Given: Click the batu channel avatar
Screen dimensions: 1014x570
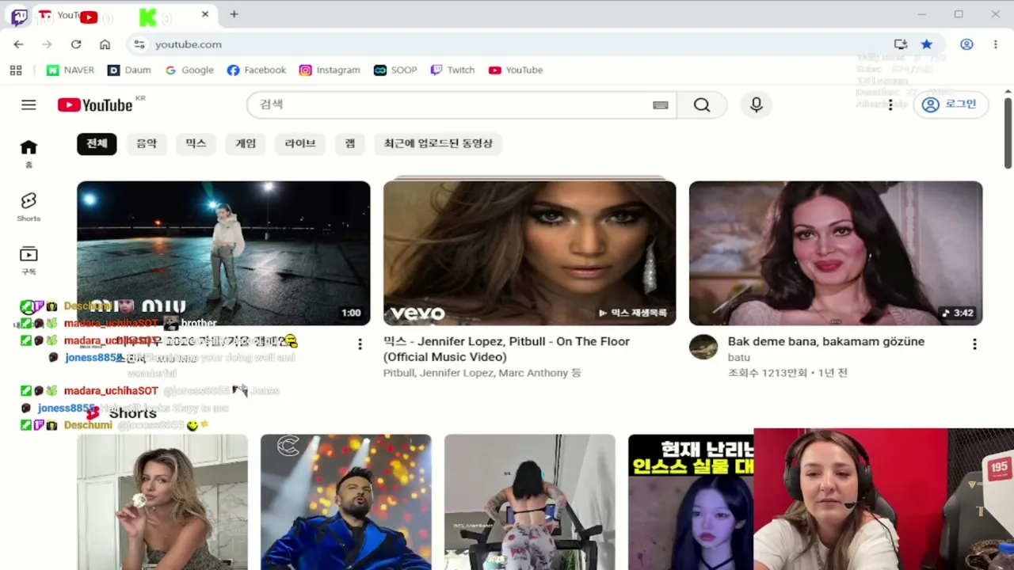Looking at the screenshot, I should click(x=703, y=347).
